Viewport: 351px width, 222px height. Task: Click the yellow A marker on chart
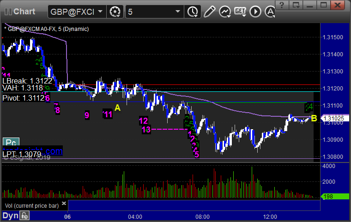click(117, 108)
